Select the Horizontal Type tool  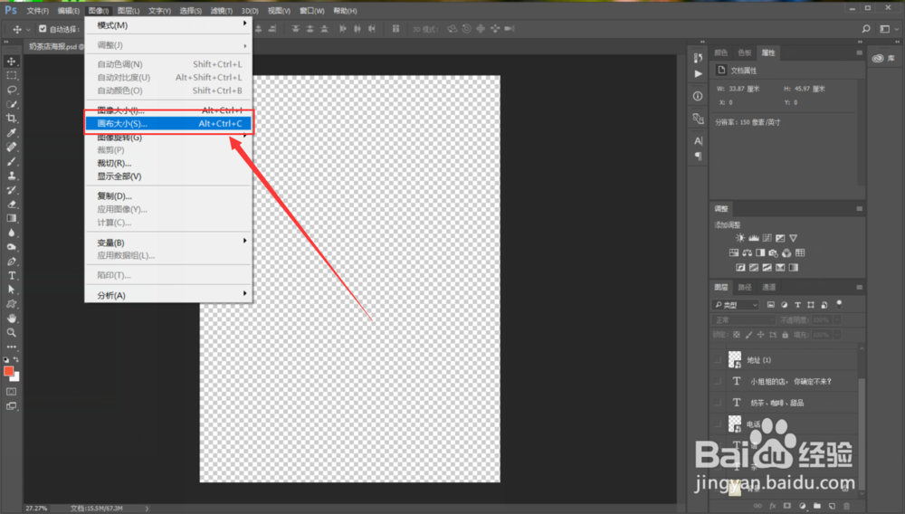coord(12,276)
